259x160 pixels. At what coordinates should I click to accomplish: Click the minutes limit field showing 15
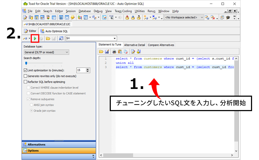[81, 70]
